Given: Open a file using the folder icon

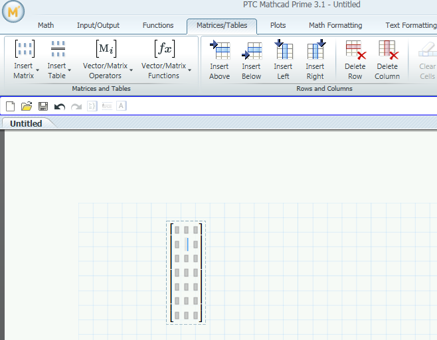Looking at the screenshot, I should click(27, 106).
